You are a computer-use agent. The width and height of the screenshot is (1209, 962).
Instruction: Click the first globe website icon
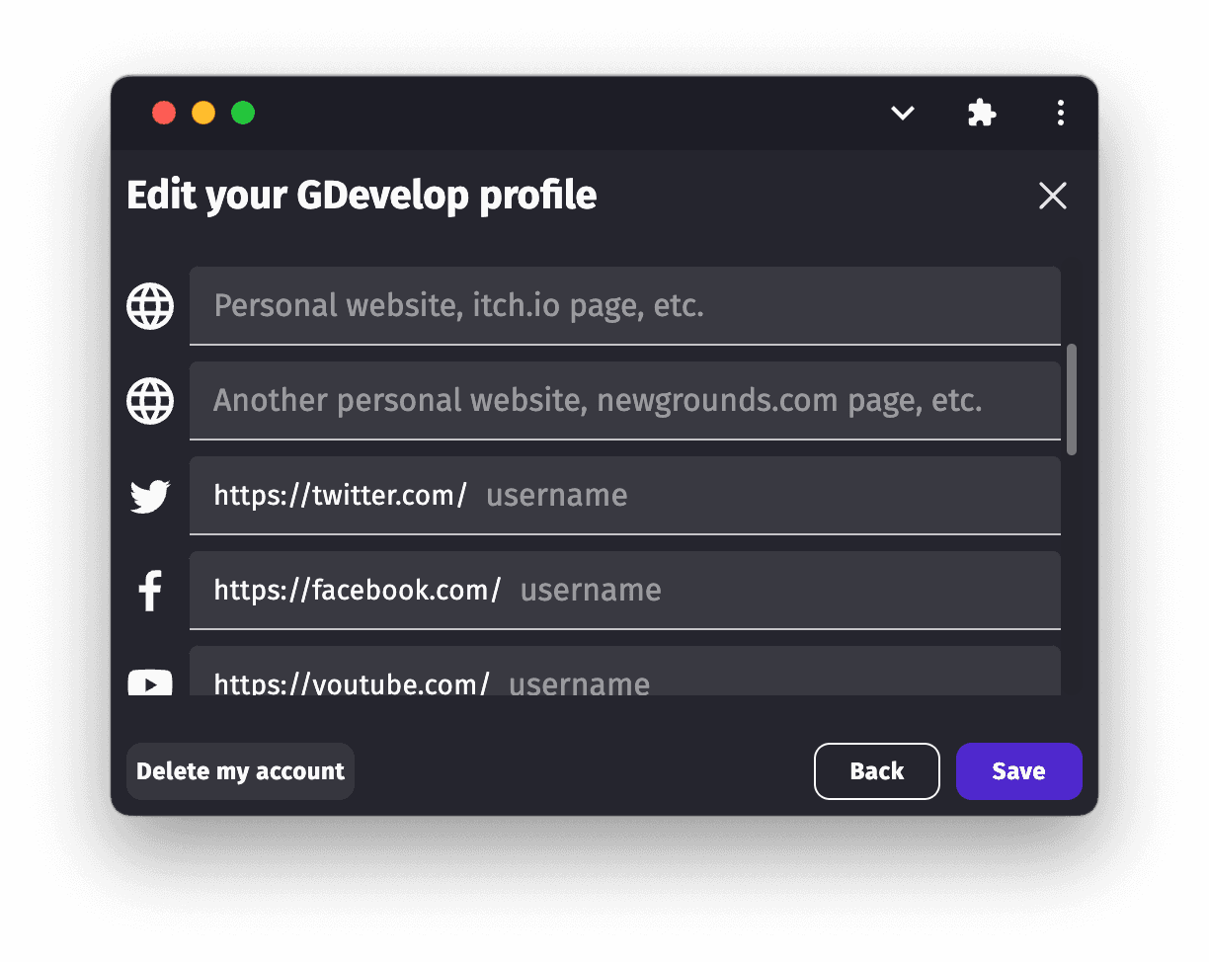(x=149, y=305)
